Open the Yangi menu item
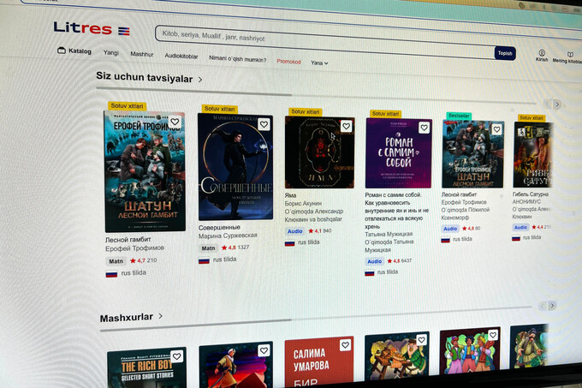Viewport: 582px width, 388px height. [111, 53]
